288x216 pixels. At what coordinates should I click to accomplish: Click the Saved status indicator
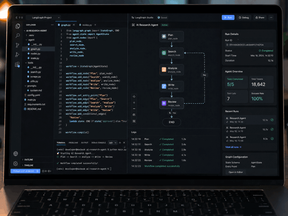tap(162, 17)
